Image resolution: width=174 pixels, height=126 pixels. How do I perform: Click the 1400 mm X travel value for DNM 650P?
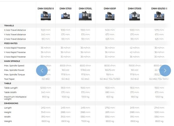coord(110,30)
